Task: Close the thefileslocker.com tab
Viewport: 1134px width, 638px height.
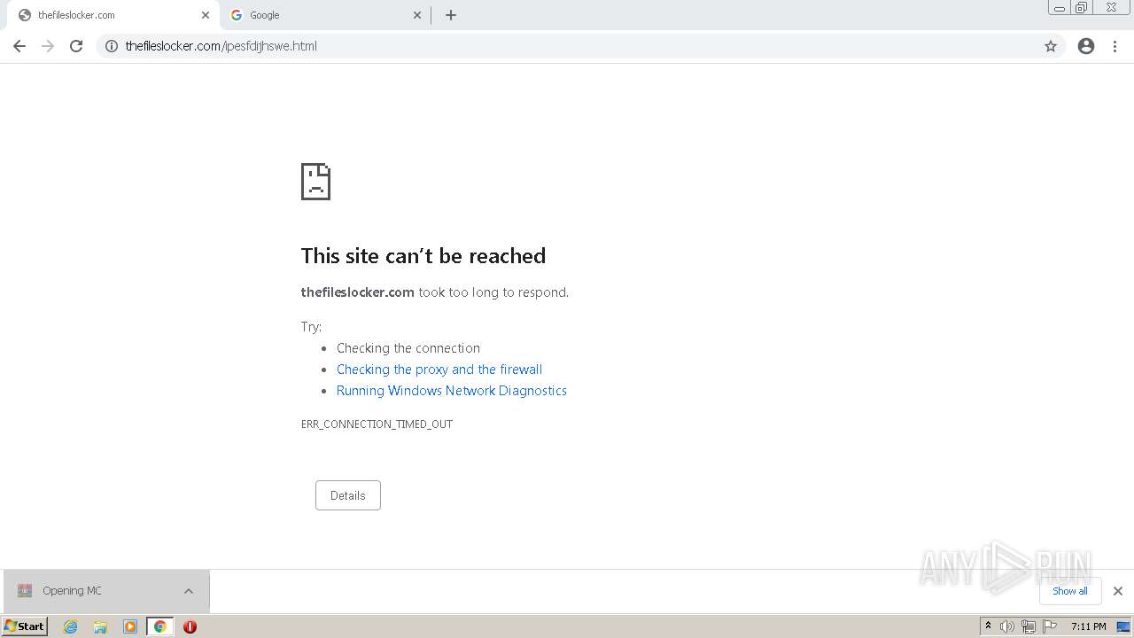Action: pos(206,15)
